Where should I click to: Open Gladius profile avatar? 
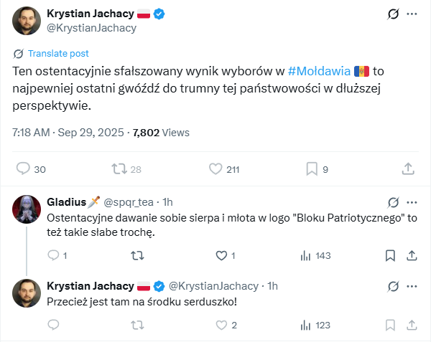click(x=24, y=208)
